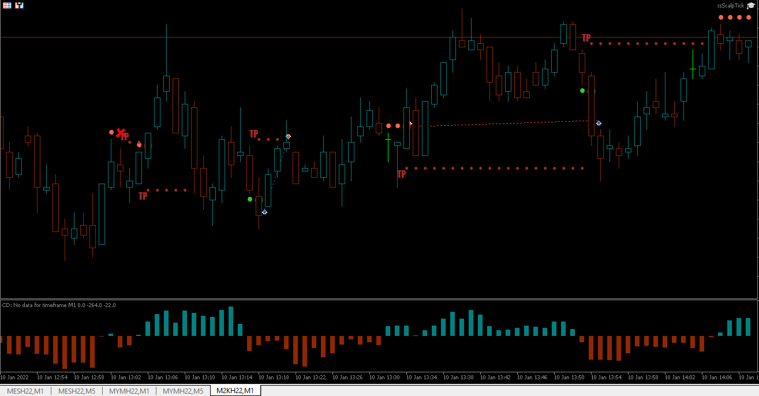
Task: Click the '10 Jan 13:10' time axis label
Action: [200, 377]
